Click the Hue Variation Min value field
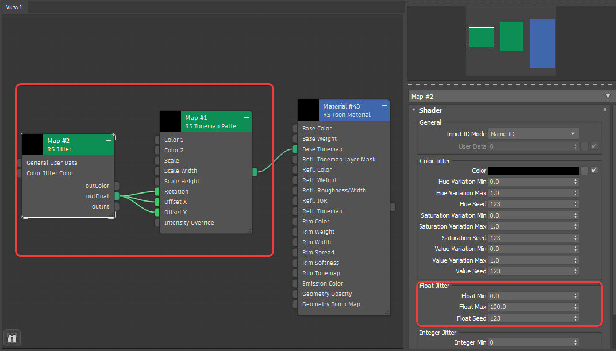 (x=530, y=182)
